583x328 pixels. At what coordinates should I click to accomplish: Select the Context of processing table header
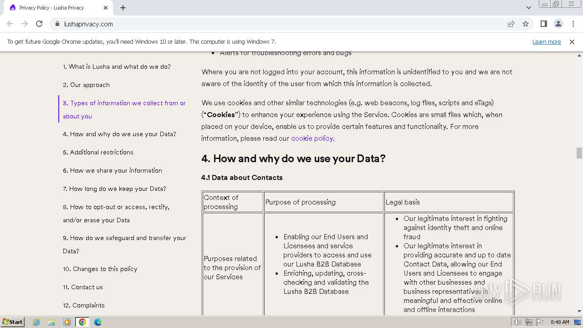[233, 202]
